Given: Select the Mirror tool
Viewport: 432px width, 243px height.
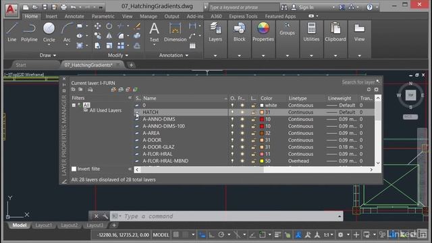Looking at the screenshot, I should pos(109,36).
